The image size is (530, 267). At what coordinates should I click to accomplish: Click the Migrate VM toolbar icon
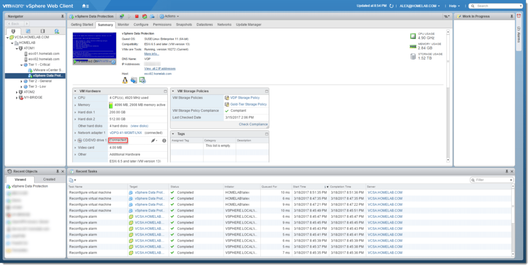tap(152, 16)
